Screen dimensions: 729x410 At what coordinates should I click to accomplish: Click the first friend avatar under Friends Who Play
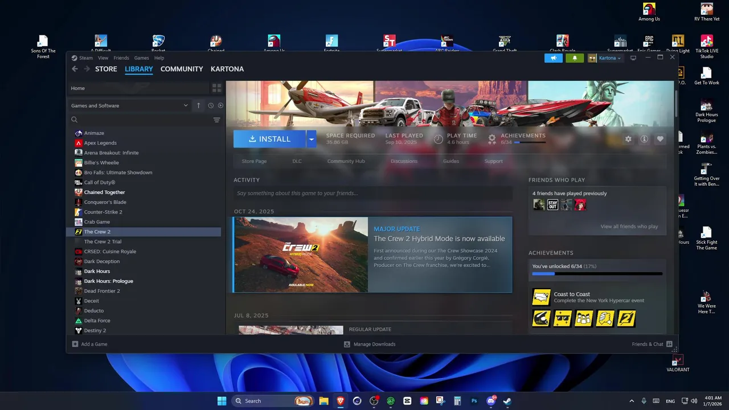(539, 204)
